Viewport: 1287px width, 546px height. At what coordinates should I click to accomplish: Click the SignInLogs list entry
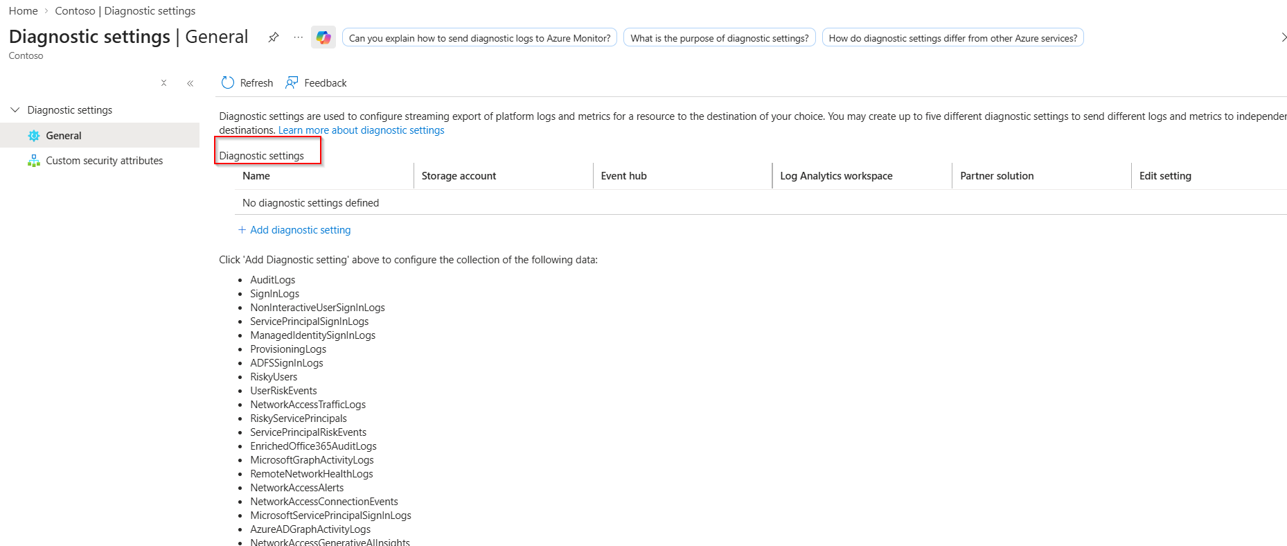coord(275,294)
